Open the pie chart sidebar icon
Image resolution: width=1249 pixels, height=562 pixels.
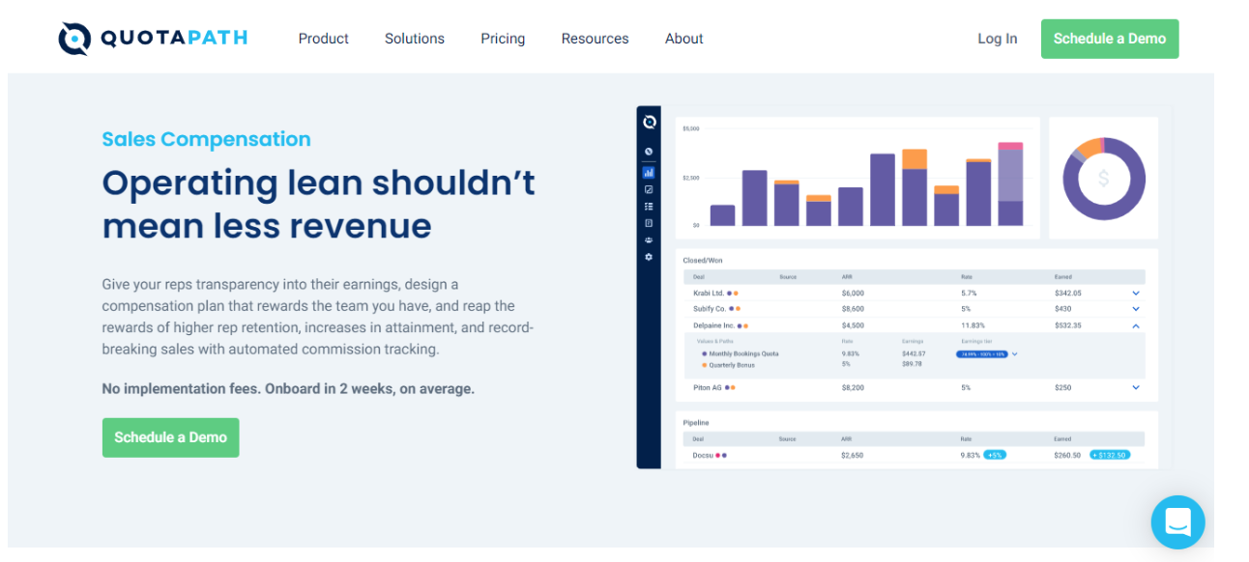[649, 152]
